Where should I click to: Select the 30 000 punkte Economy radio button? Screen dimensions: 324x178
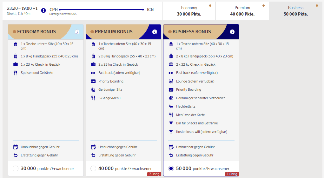click(16, 168)
